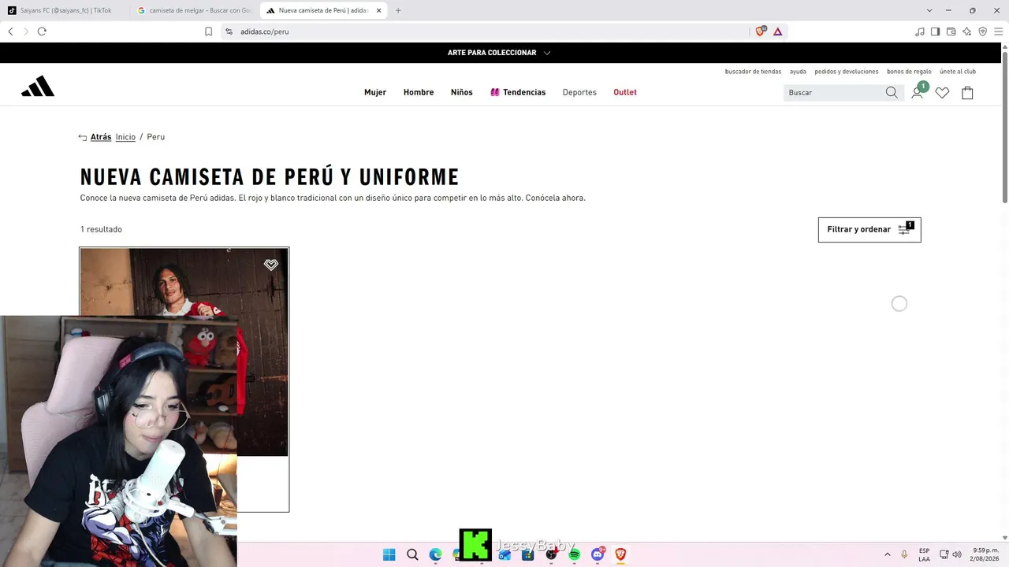Open bonos de regalo link
The image size is (1009, 567).
(x=909, y=72)
